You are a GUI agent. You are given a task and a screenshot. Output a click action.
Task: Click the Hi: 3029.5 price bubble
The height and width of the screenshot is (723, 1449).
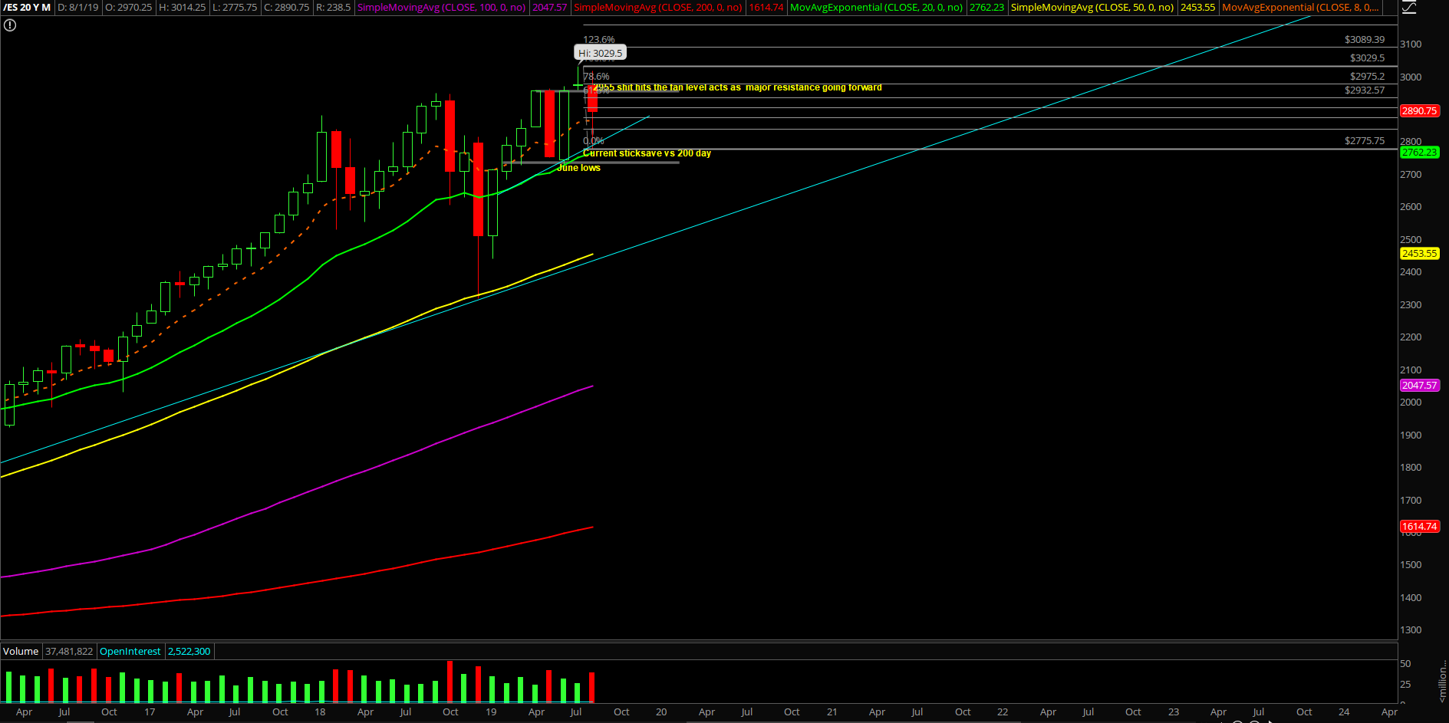(x=601, y=53)
